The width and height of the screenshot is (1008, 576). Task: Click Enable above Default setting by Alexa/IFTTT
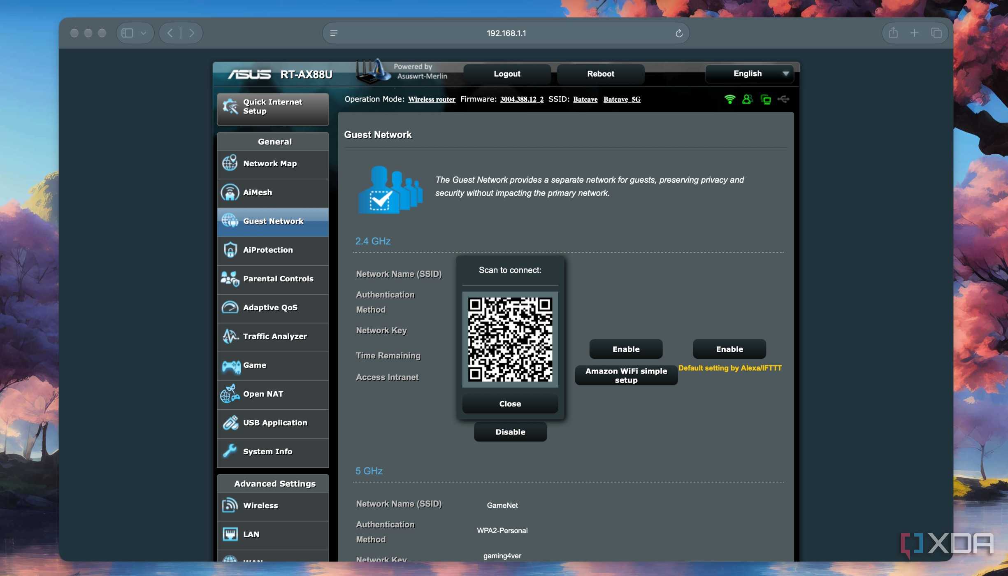click(729, 349)
